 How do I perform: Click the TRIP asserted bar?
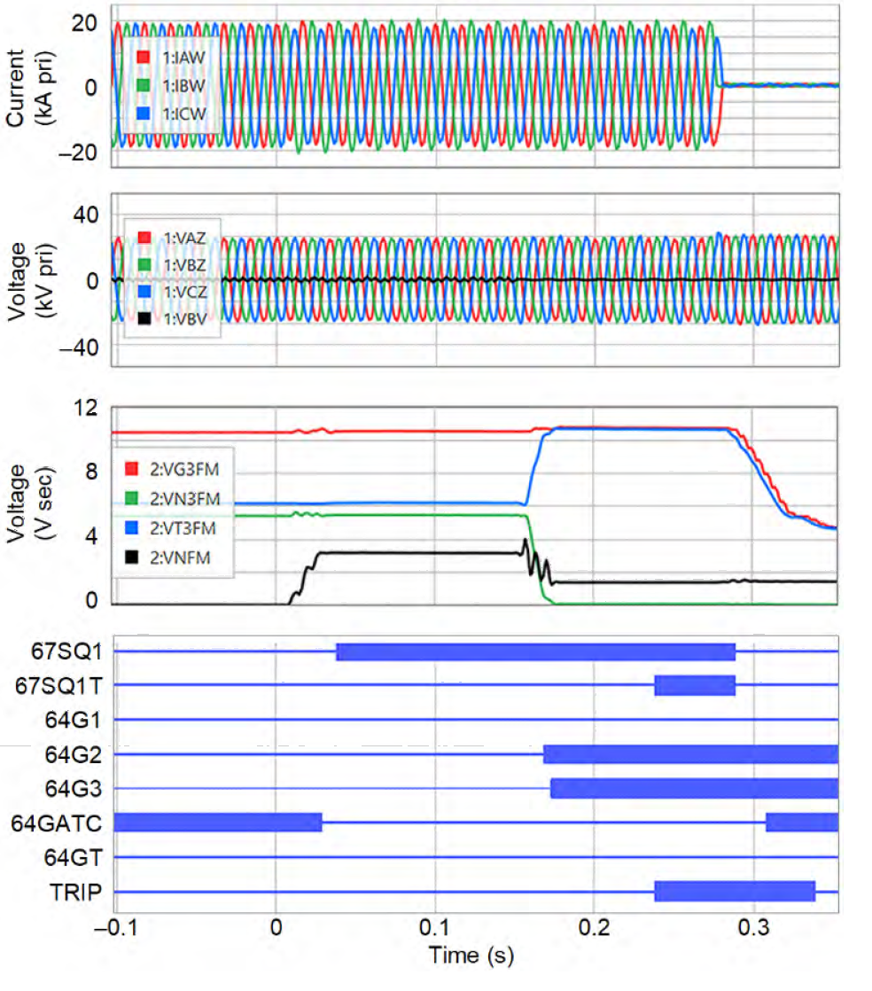(735, 892)
